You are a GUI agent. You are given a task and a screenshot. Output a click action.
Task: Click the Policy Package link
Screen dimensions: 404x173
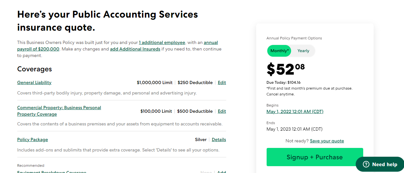coord(33,140)
